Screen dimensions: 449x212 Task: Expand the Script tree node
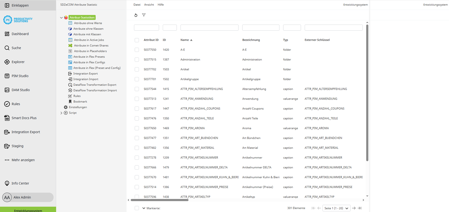point(61,113)
